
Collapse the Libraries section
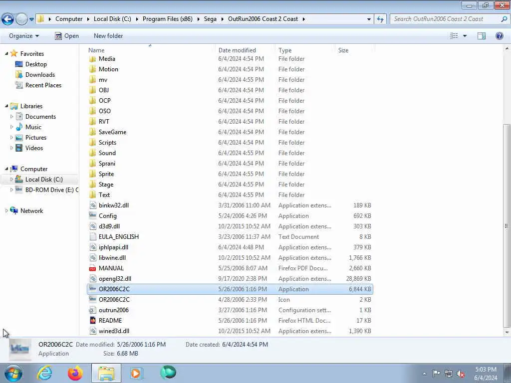6,106
